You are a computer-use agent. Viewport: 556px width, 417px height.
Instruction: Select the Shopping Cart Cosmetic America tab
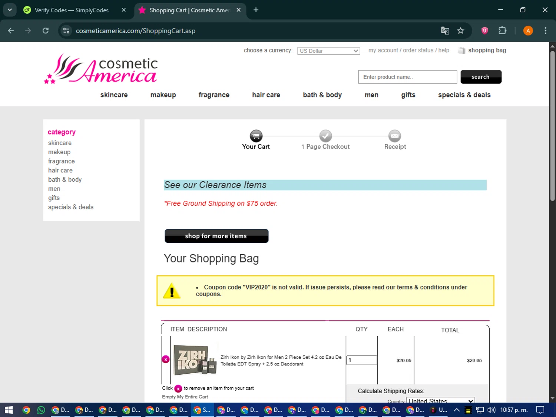pyautogui.click(x=189, y=10)
